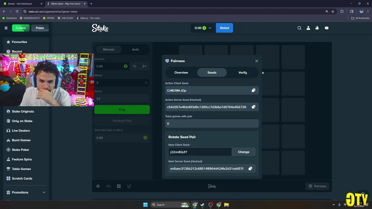This screenshot has height=209, width=372.
Task: Open Windows Start menu
Action: [145, 205]
